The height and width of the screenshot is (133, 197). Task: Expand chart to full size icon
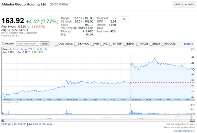click(x=193, y=49)
